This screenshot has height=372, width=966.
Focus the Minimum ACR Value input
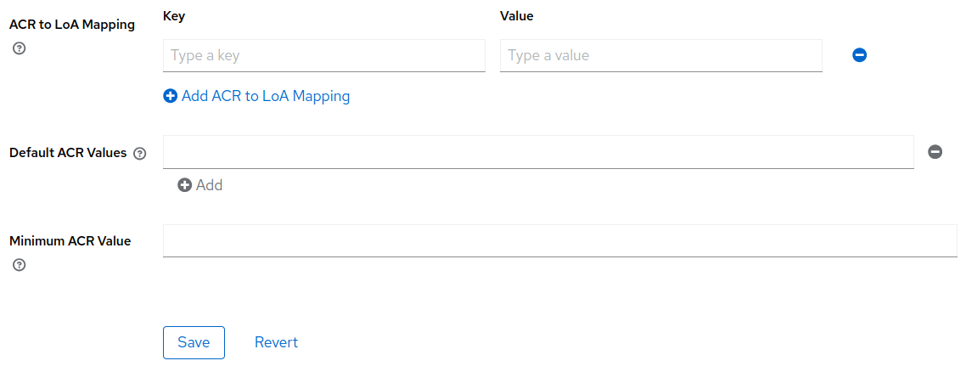coord(559,240)
